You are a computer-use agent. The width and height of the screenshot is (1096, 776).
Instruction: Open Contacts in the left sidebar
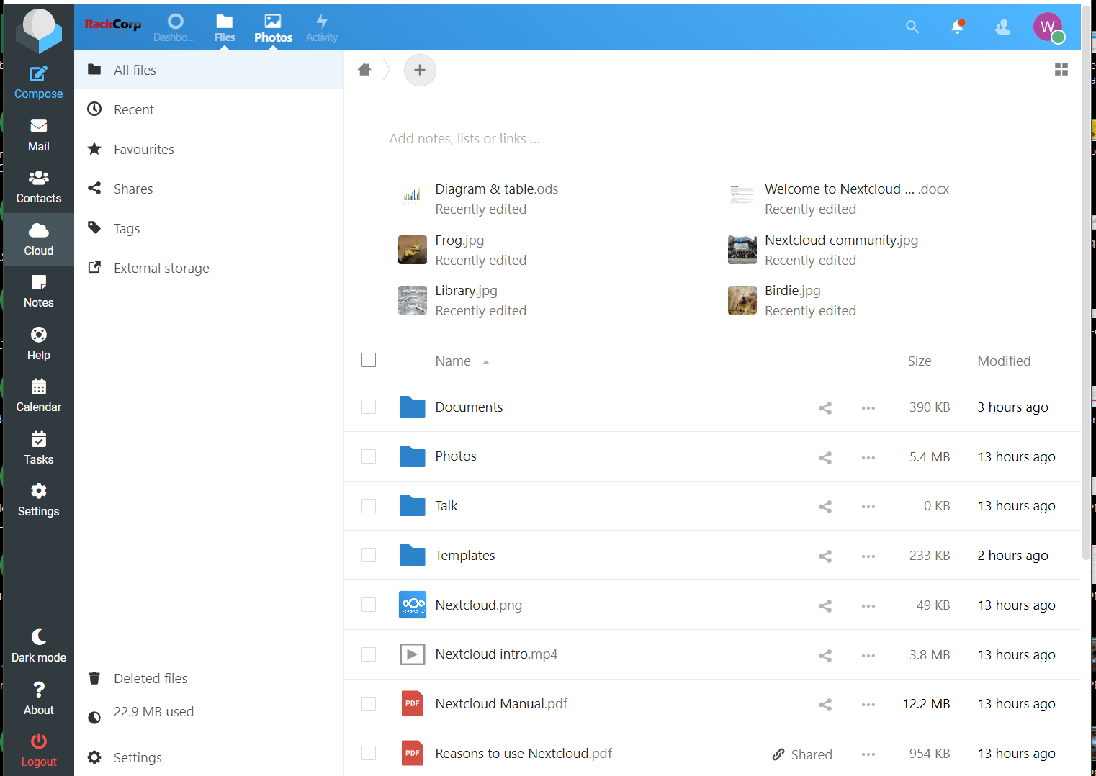click(x=39, y=187)
